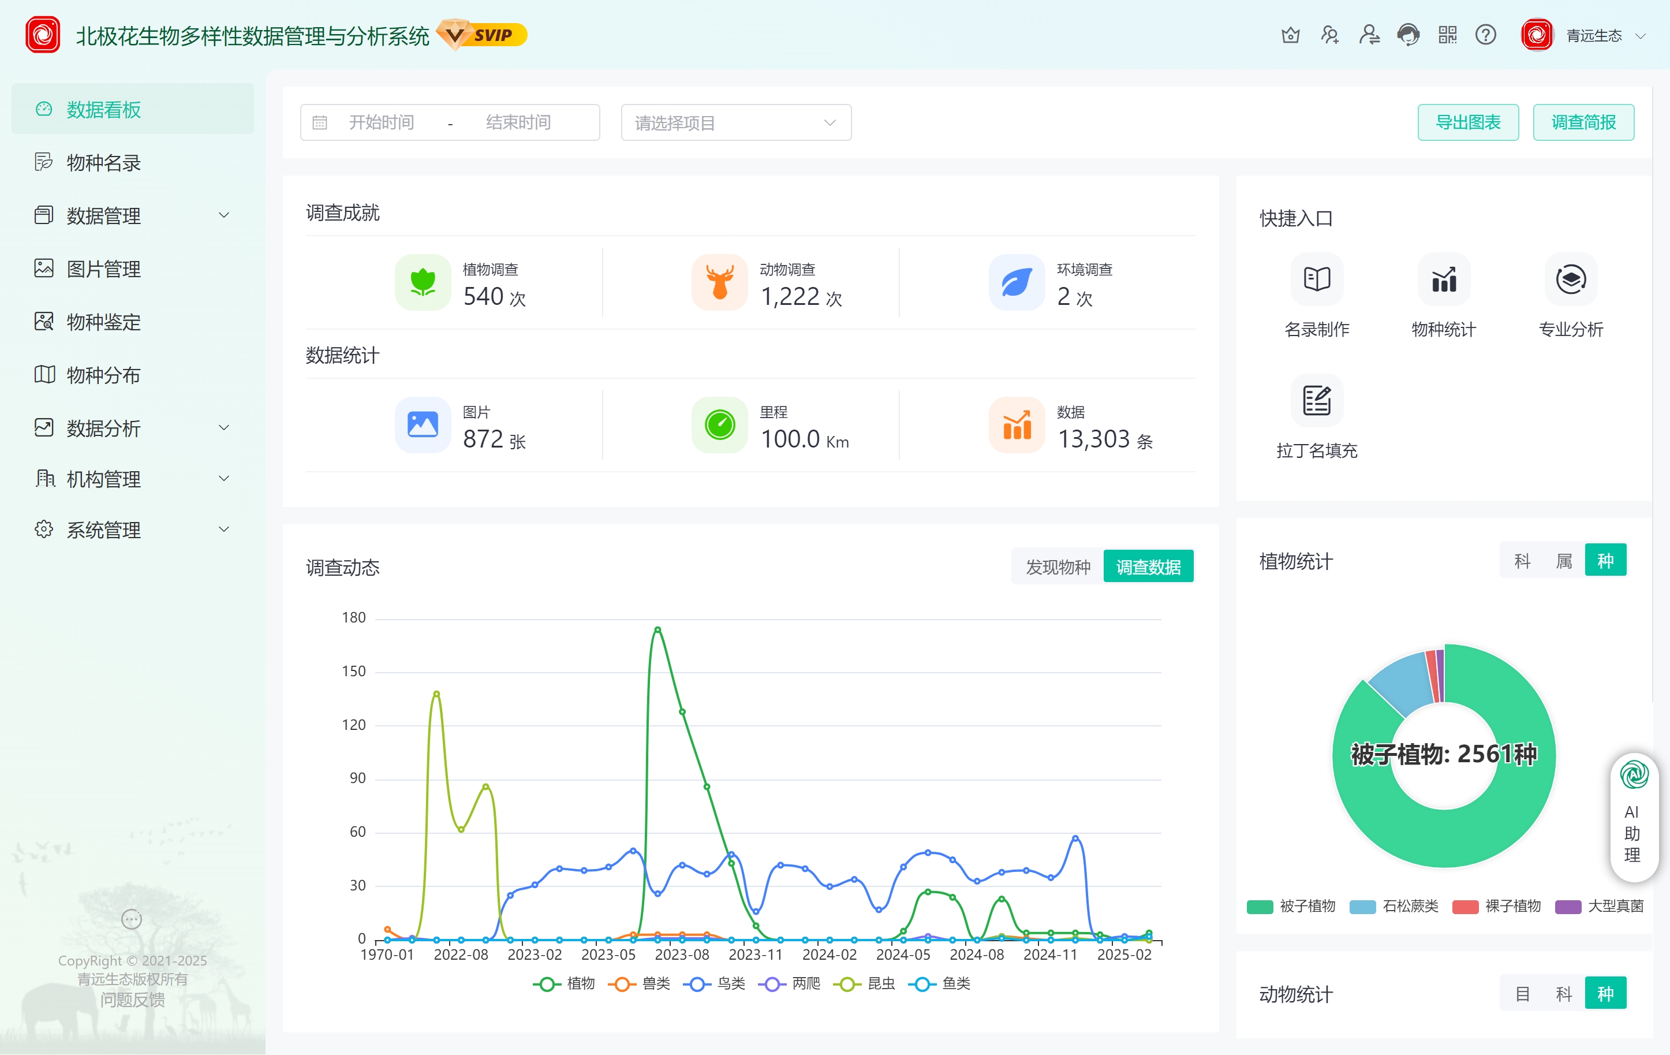Viewport: 1670px width, 1055px height.
Task: Toggle 植物 series in chart legend
Action: point(565,983)
